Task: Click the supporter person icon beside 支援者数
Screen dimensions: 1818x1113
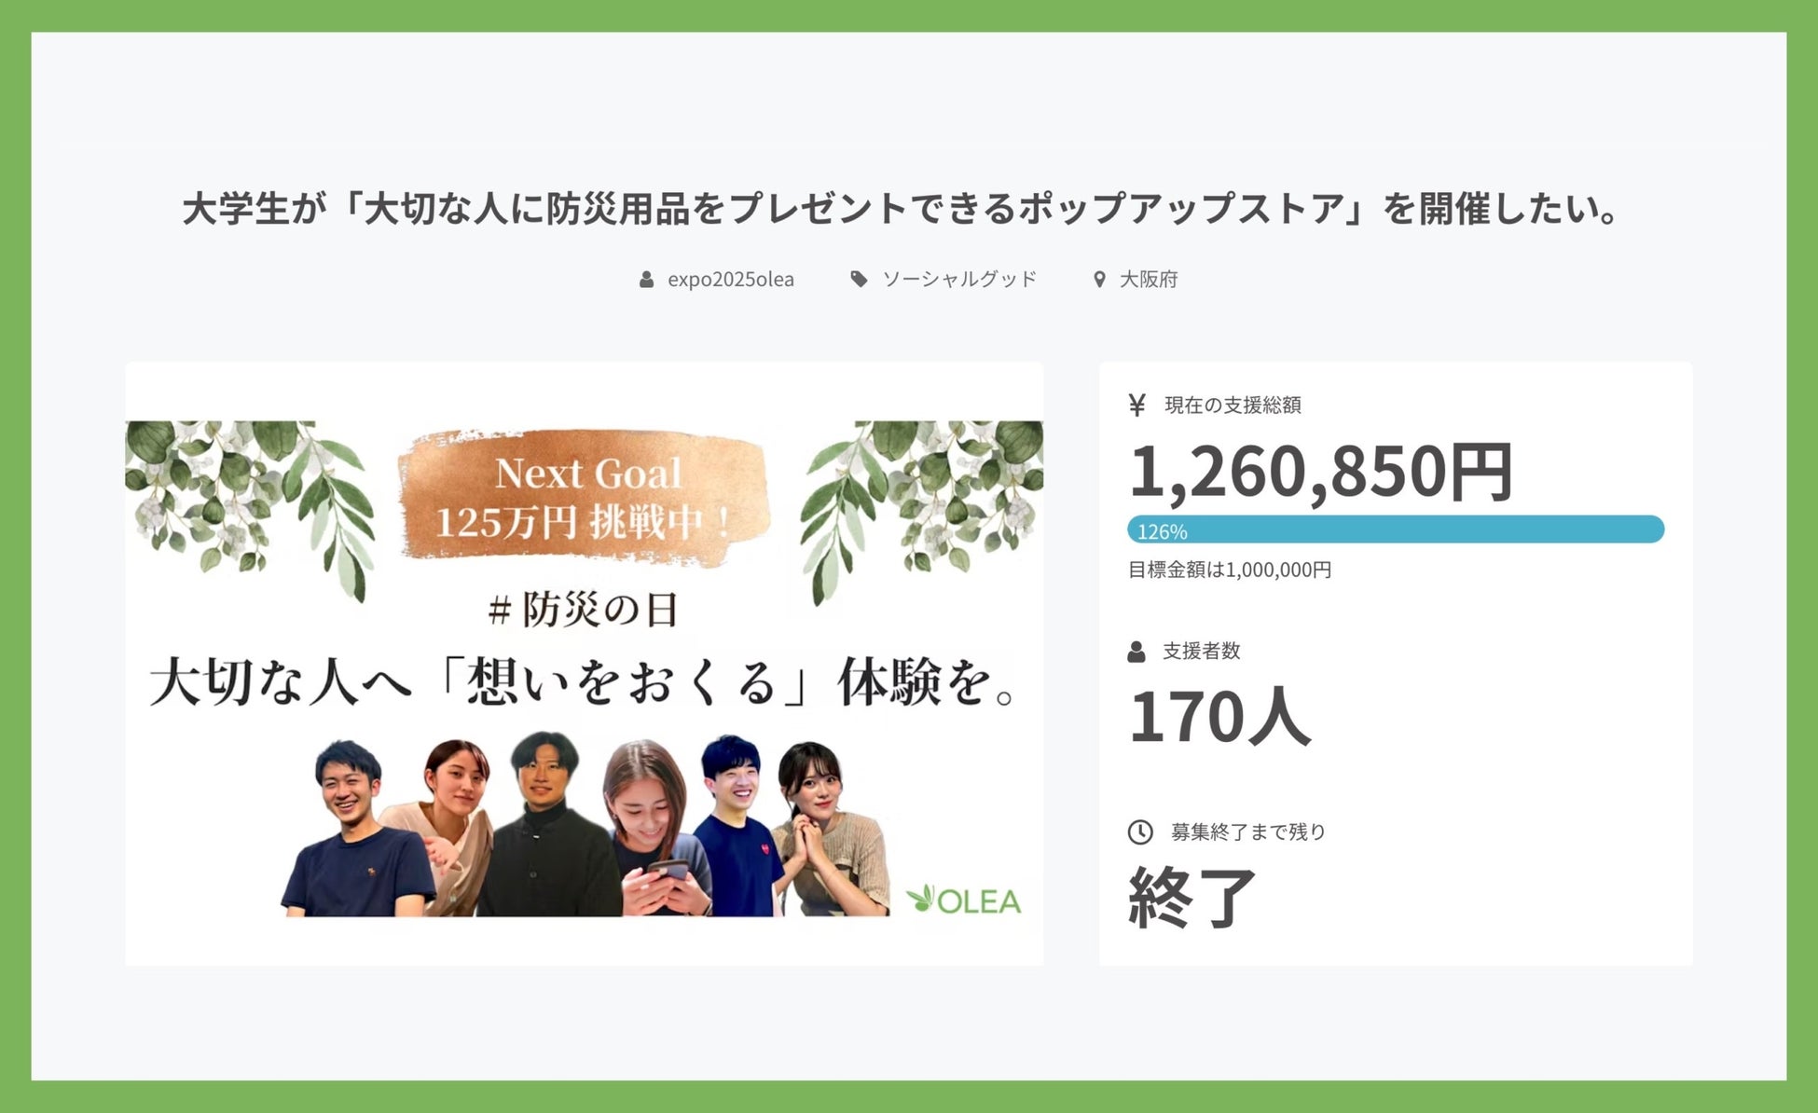Action: point(1136,652)
